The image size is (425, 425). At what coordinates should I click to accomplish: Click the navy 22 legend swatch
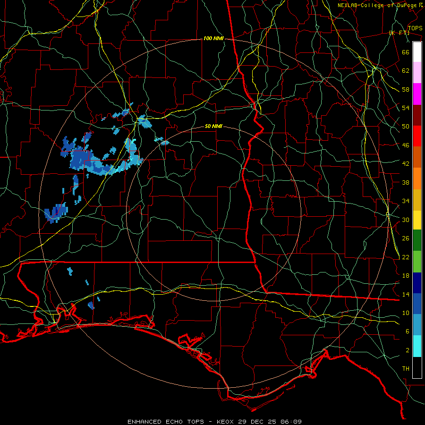(417, 283)
